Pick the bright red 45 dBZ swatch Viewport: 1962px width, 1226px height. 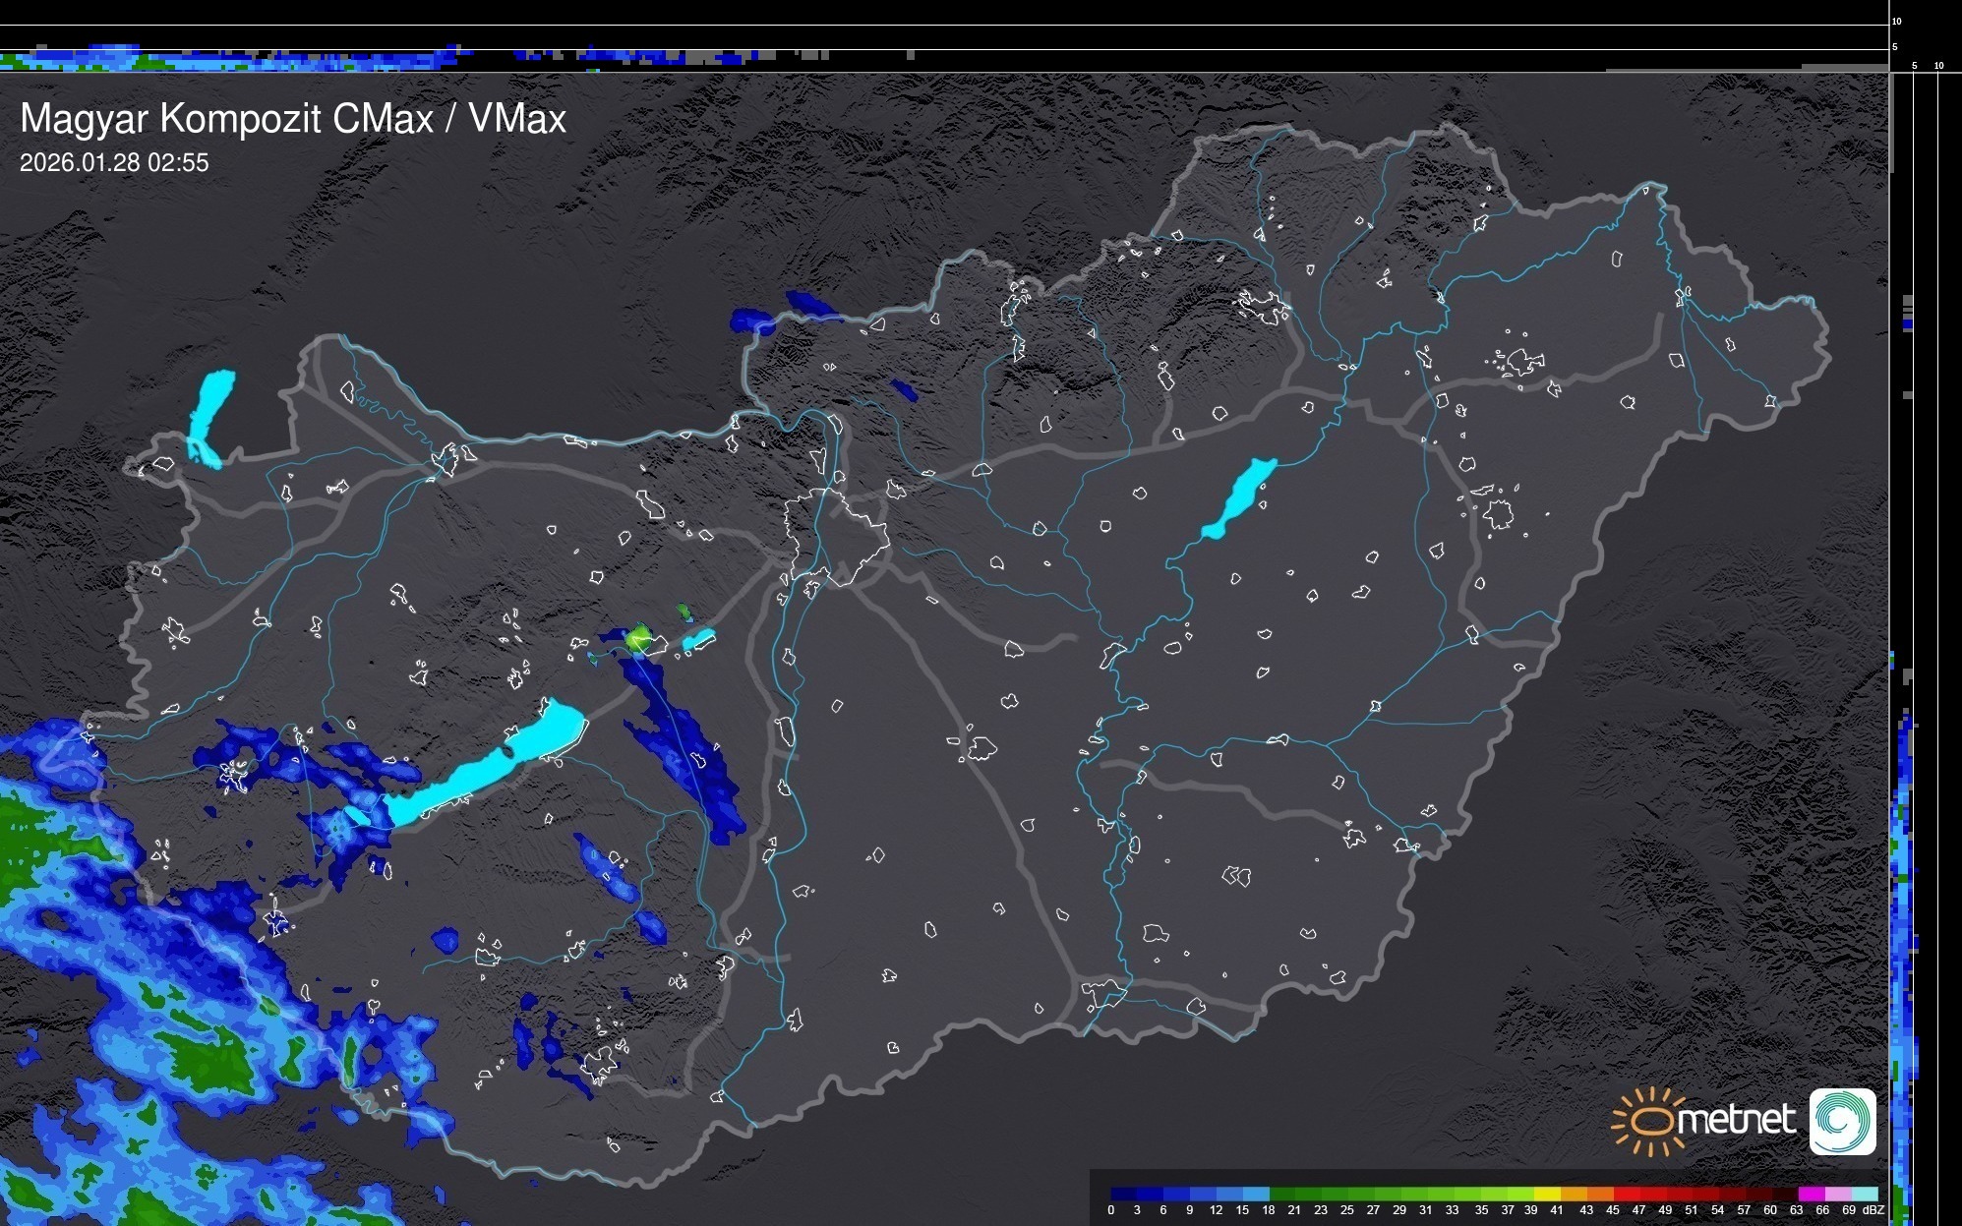(1627, 1194)
